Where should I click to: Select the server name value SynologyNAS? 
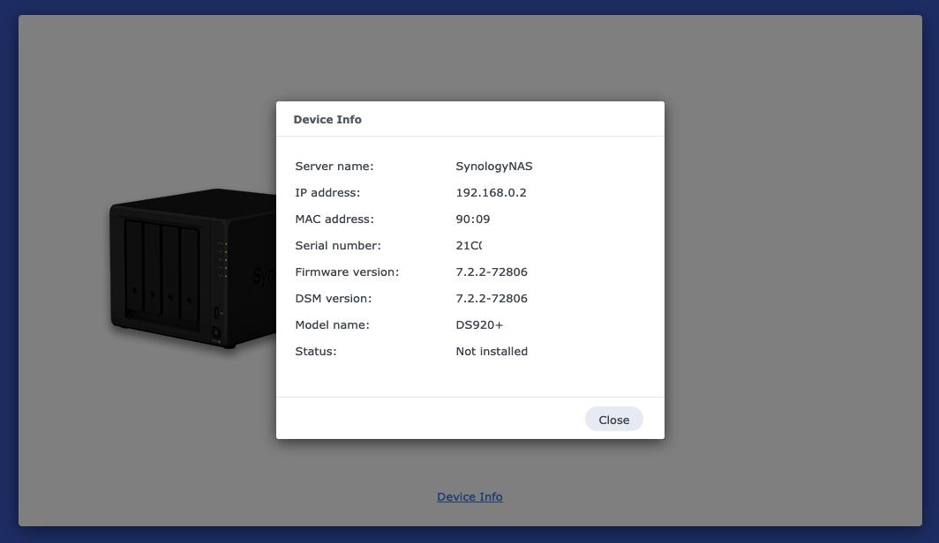pos(494,167)
